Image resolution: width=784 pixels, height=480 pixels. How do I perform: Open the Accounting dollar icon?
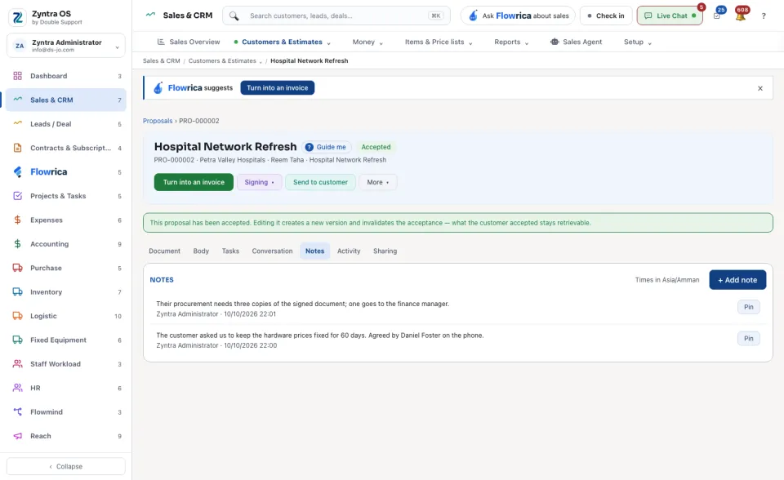click(17, 244)
